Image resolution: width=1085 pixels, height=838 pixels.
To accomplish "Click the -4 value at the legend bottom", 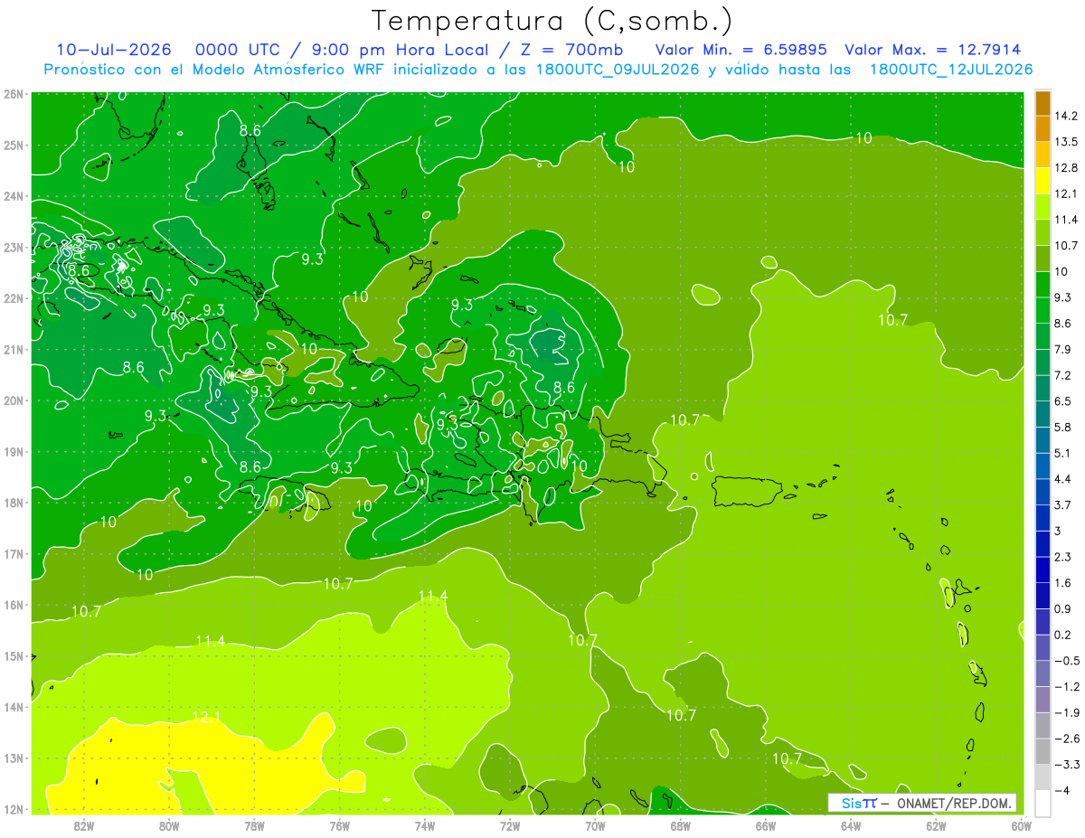I will (1062, 790).
